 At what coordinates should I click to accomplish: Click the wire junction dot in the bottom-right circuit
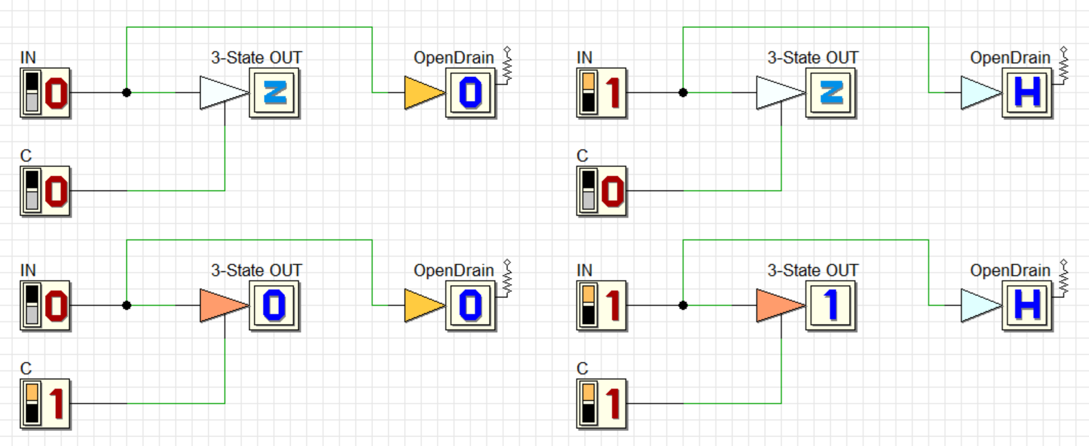point(683,306)
